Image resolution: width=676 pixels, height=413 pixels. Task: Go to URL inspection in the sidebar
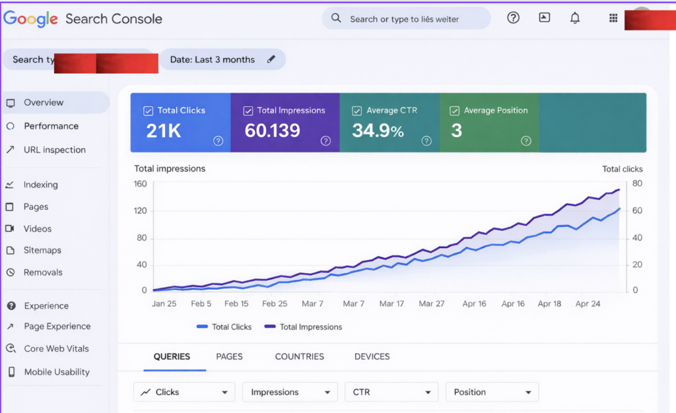[55, 150]
